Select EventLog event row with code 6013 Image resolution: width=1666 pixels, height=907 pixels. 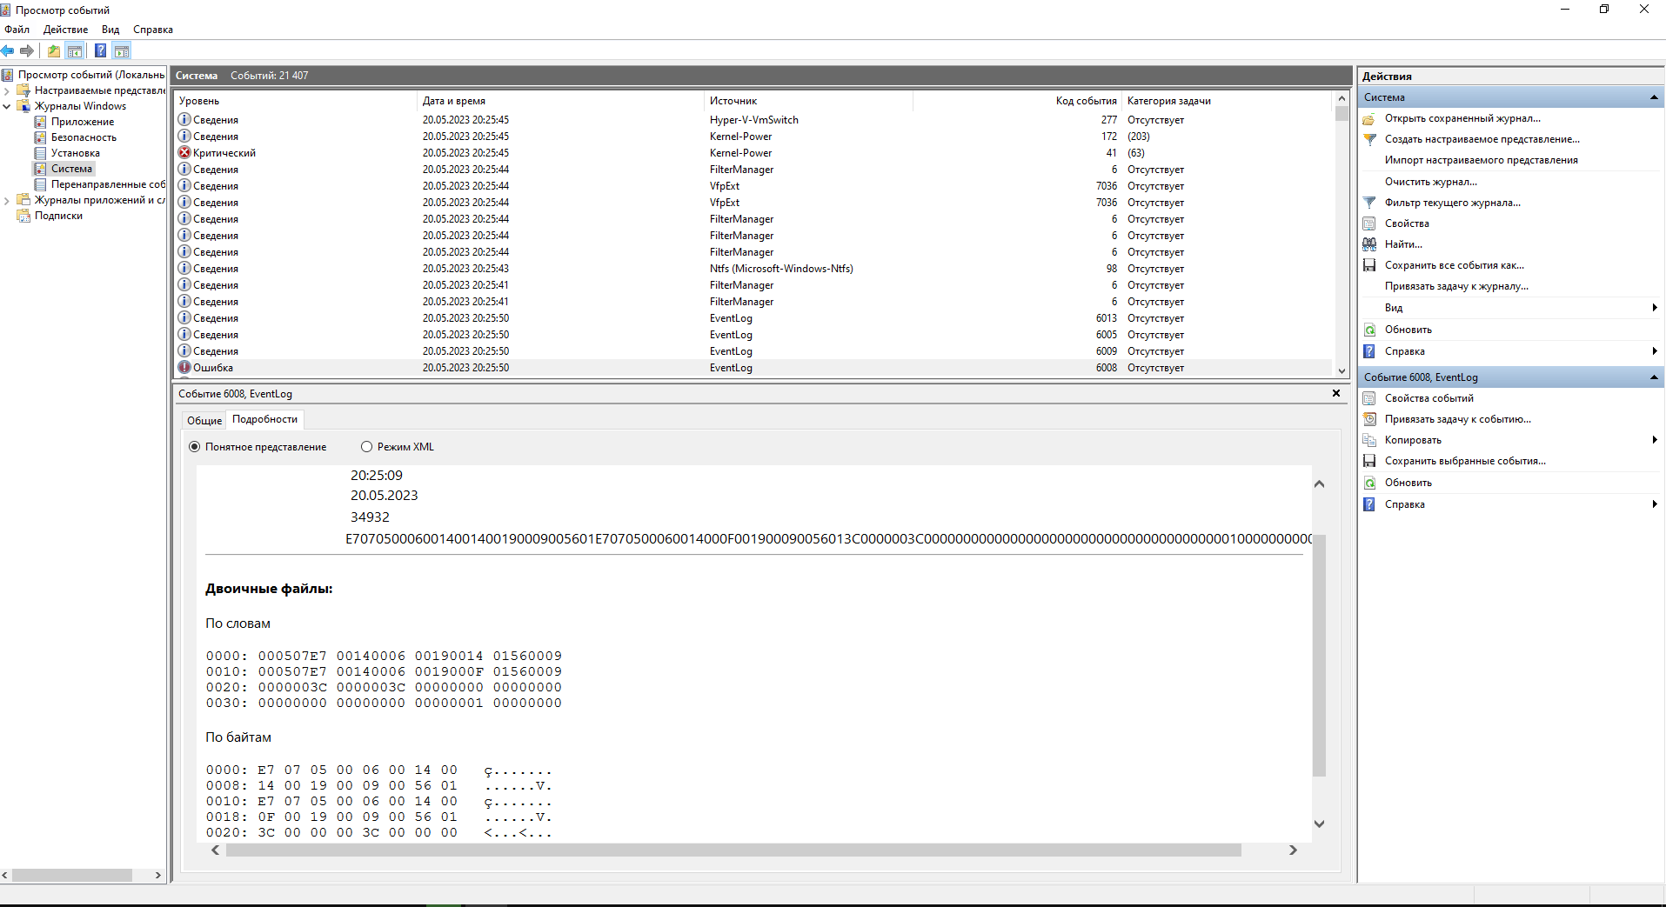pos(753,318)
